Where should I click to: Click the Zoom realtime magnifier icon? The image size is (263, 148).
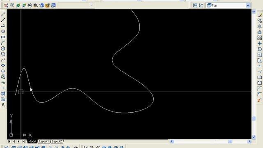pos(12,5)
